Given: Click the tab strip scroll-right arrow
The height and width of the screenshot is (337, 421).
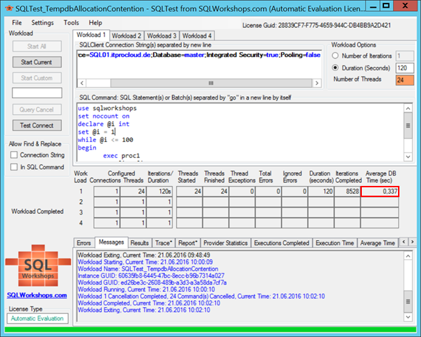Looking at the screenshot, I should [413, 242].
